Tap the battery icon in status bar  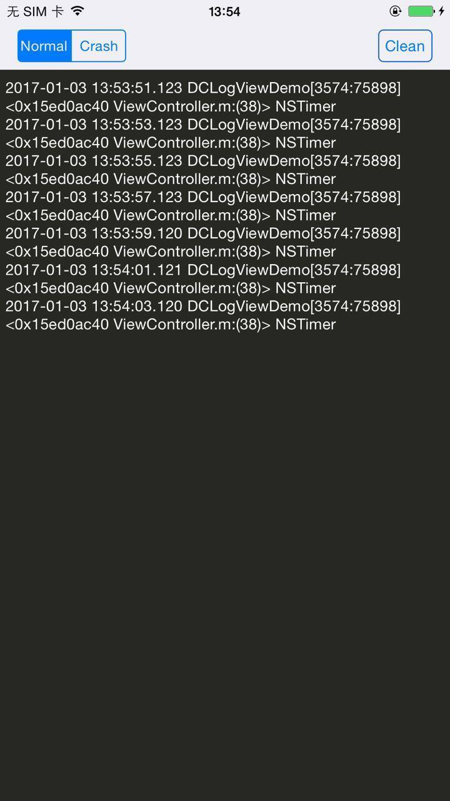coord(421,11)
